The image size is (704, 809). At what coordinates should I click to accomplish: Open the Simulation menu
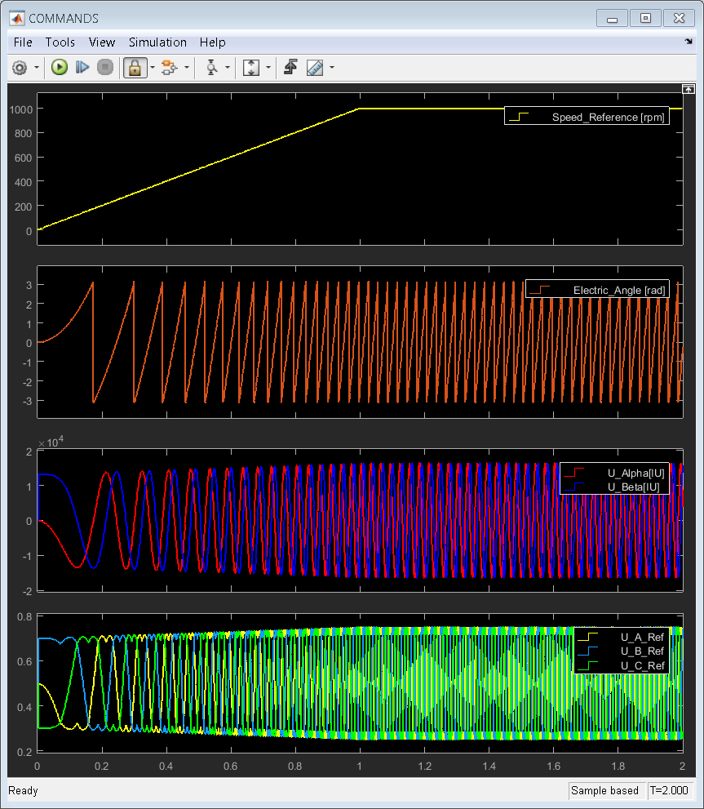point(157,42)
